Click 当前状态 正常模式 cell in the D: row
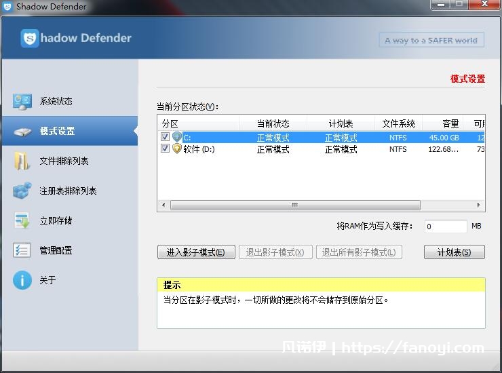The image size is (502, 373). pyautogui.click(x=273, y=149)
